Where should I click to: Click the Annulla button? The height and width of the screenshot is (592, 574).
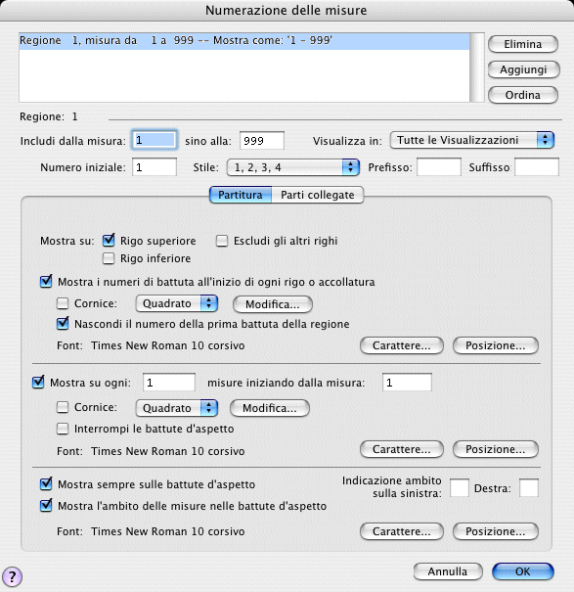[448, 571]
